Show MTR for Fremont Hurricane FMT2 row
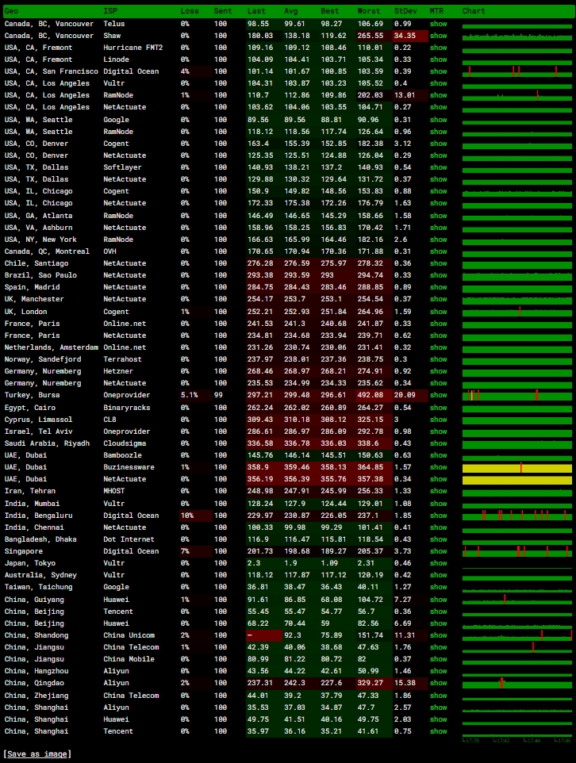Screen dimensions: 576x763 438,48
